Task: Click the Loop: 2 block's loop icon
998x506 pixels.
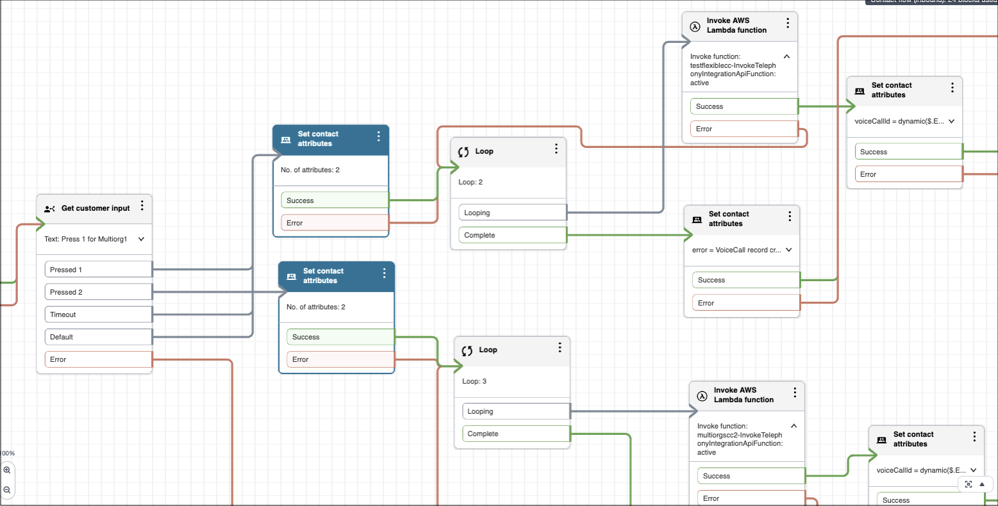Action: (463, 152)
